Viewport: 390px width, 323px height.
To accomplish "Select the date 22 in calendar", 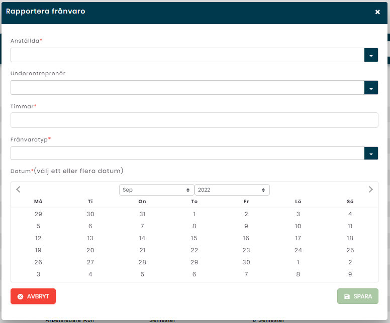I will (194, 250).
